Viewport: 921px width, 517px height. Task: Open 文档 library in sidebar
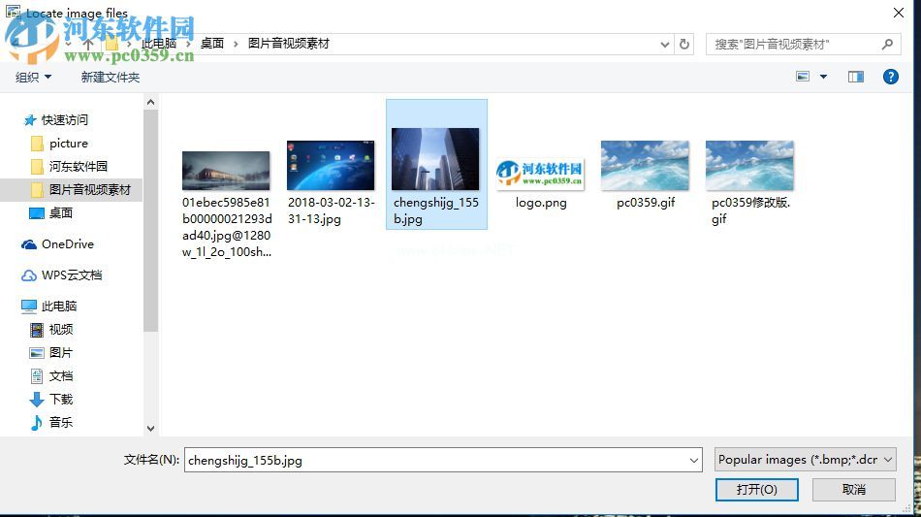pyautogui.click(x=61, y=376)
